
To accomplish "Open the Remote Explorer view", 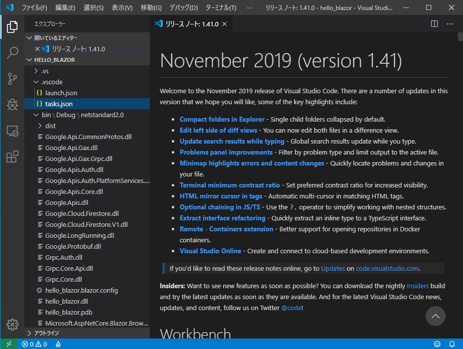I will (12, 131).
